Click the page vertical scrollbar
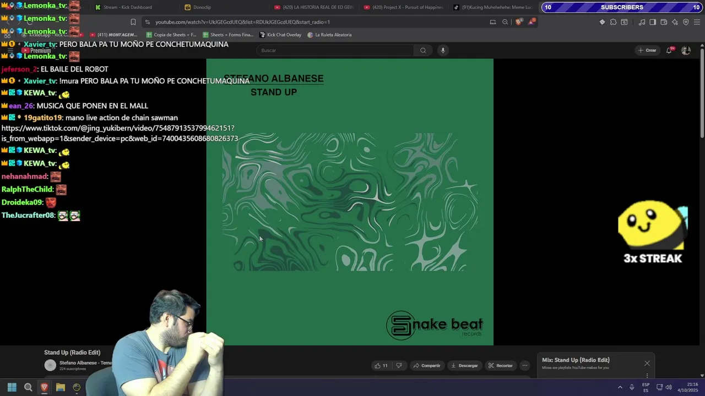Image resolution: width=705 pixels, height=396 pixels. pyautogui.click(x=702, y=94)
